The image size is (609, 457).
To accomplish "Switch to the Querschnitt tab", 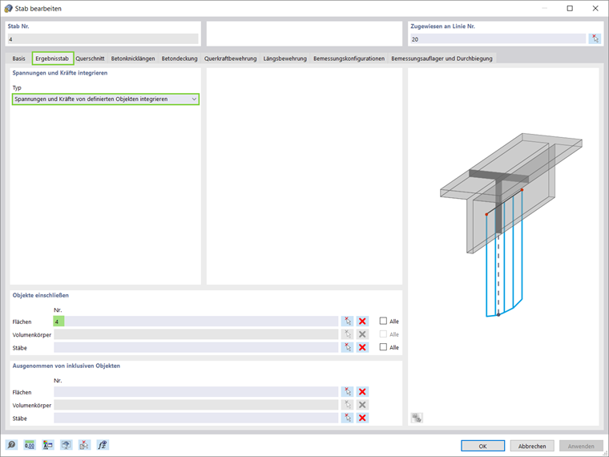I will pos(90,59).
